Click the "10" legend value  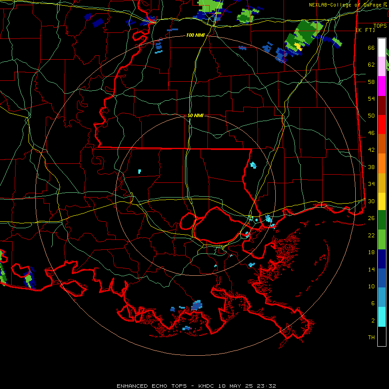(x=371, y=286)
